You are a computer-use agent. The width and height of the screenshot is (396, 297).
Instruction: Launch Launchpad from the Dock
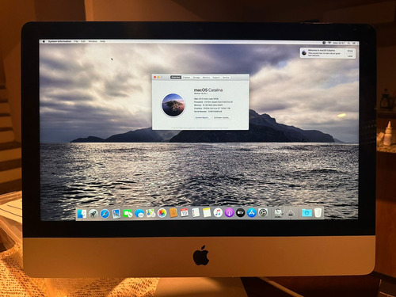coord(93,213)
